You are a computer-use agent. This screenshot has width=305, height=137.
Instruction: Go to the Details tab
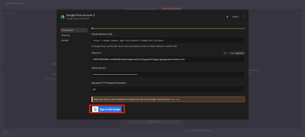(x=65, y=40)
